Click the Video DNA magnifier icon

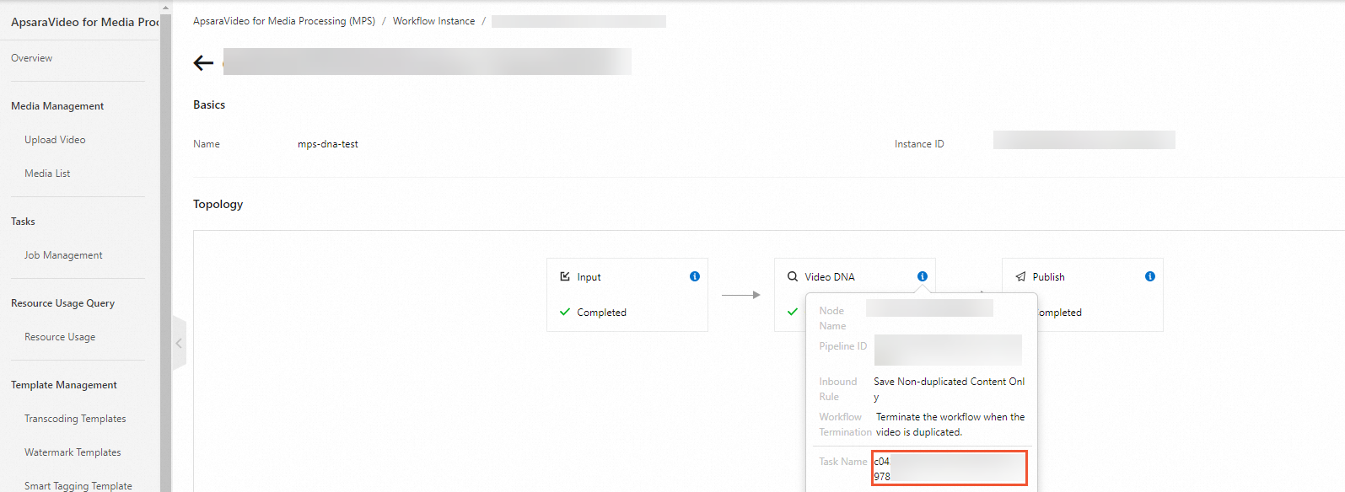[x=793, y=276]
